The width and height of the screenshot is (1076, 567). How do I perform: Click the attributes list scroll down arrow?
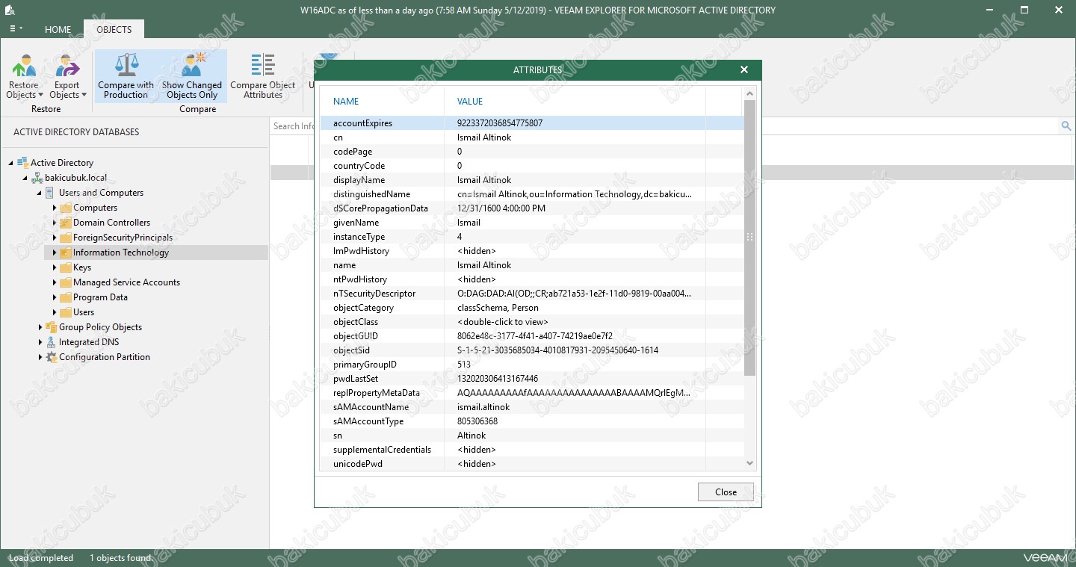(x=750, y=463)
